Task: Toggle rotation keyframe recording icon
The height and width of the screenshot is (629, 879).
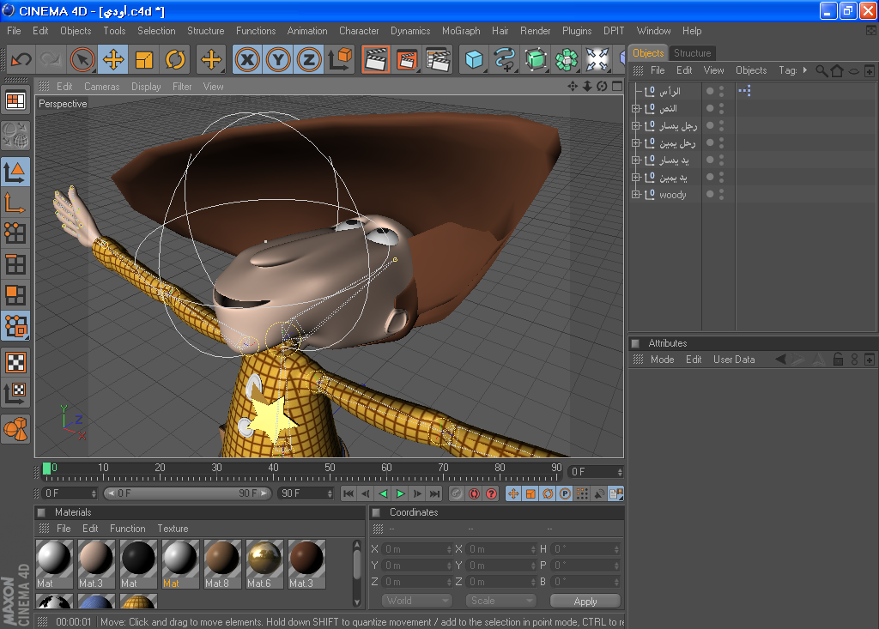Action: pos(548,493)
